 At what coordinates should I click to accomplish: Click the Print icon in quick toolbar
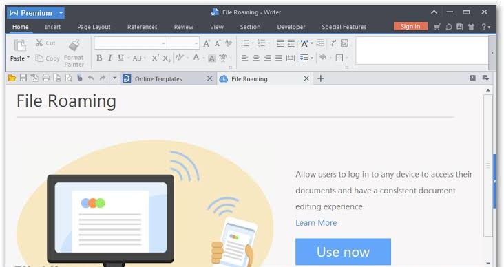pos(46,78)
